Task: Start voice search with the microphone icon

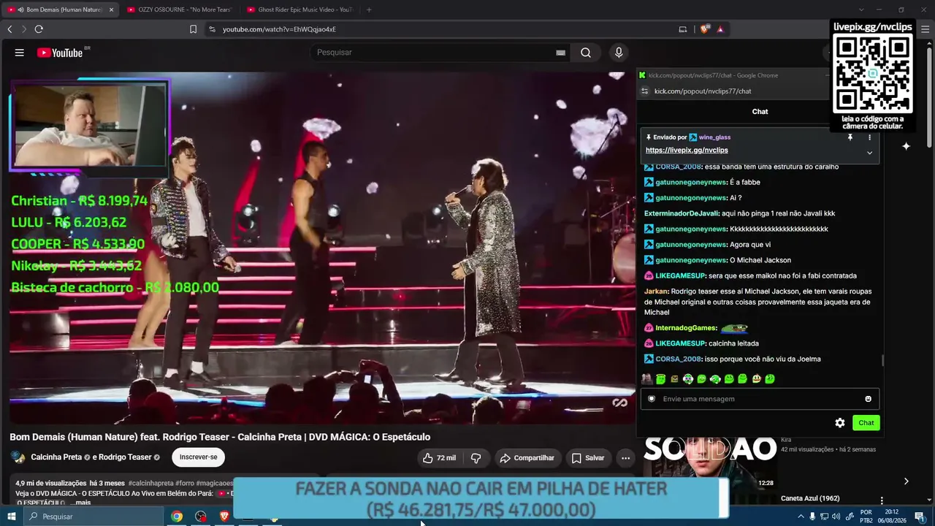Action: pos(619,53)
